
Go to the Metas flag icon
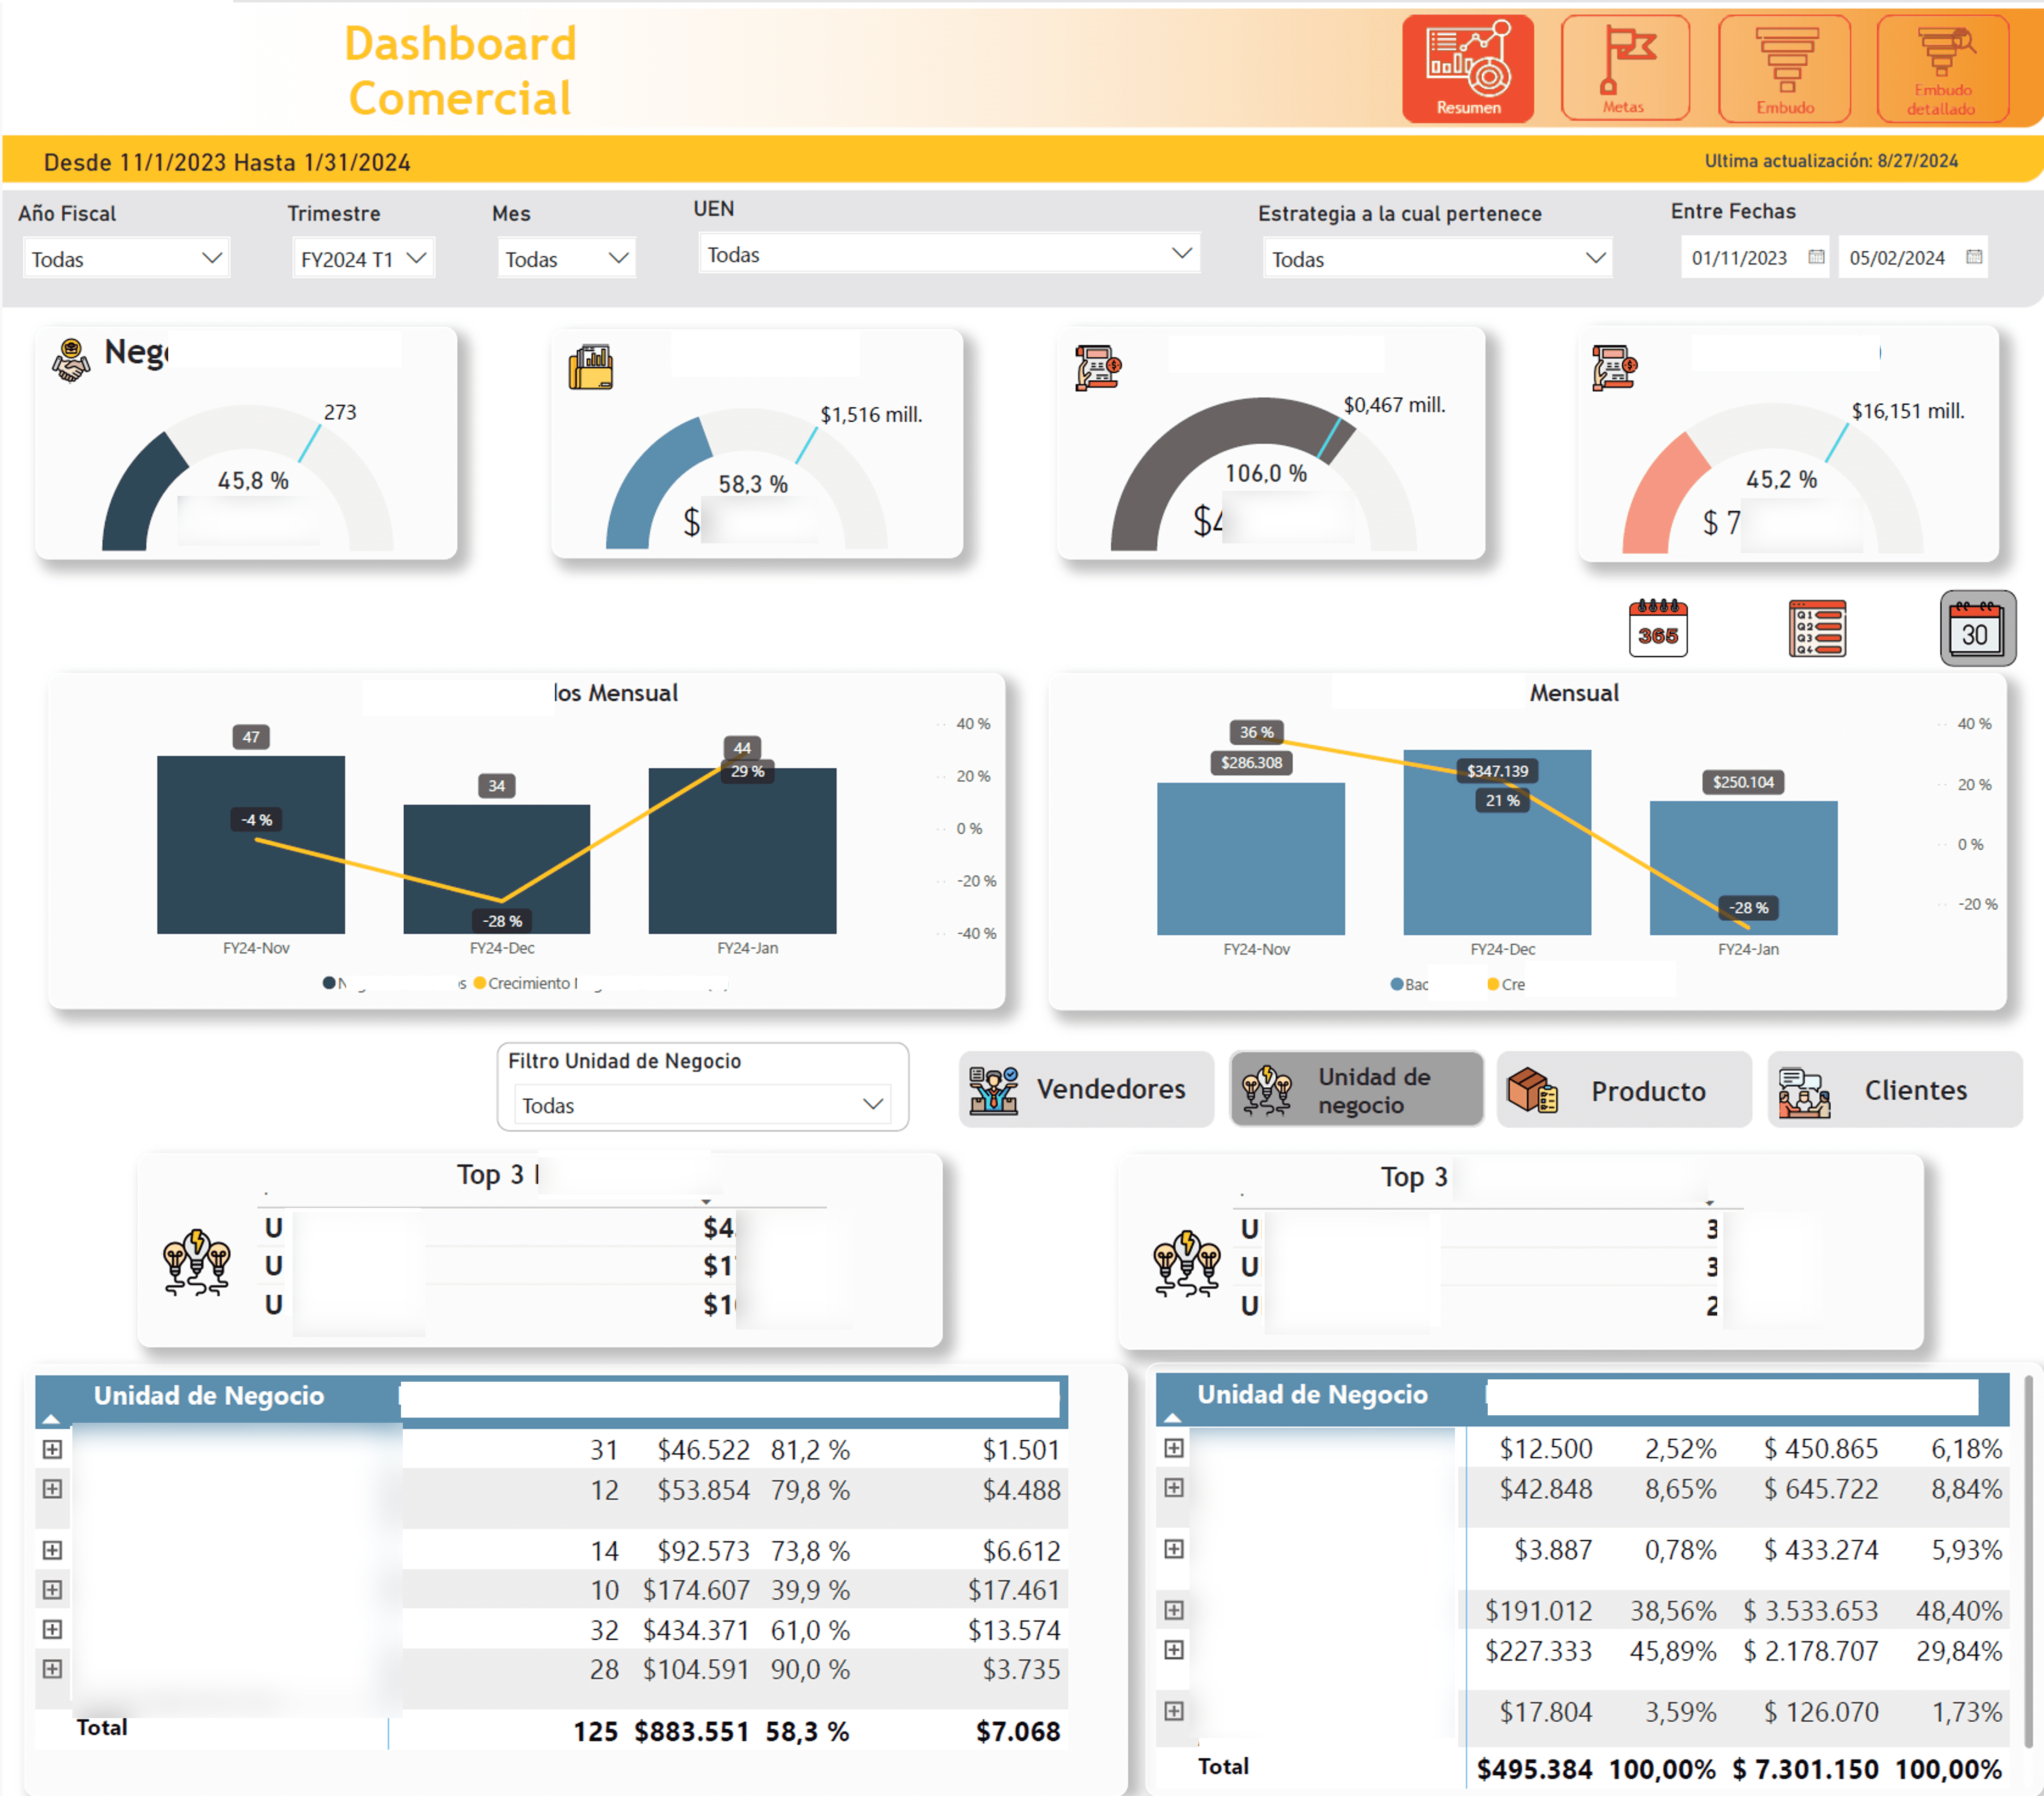[1624, 68]
